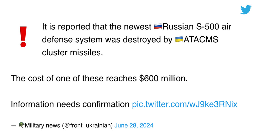Click the "Information needs confirmation" text
The image size is (256, 137).
(70, 104)
